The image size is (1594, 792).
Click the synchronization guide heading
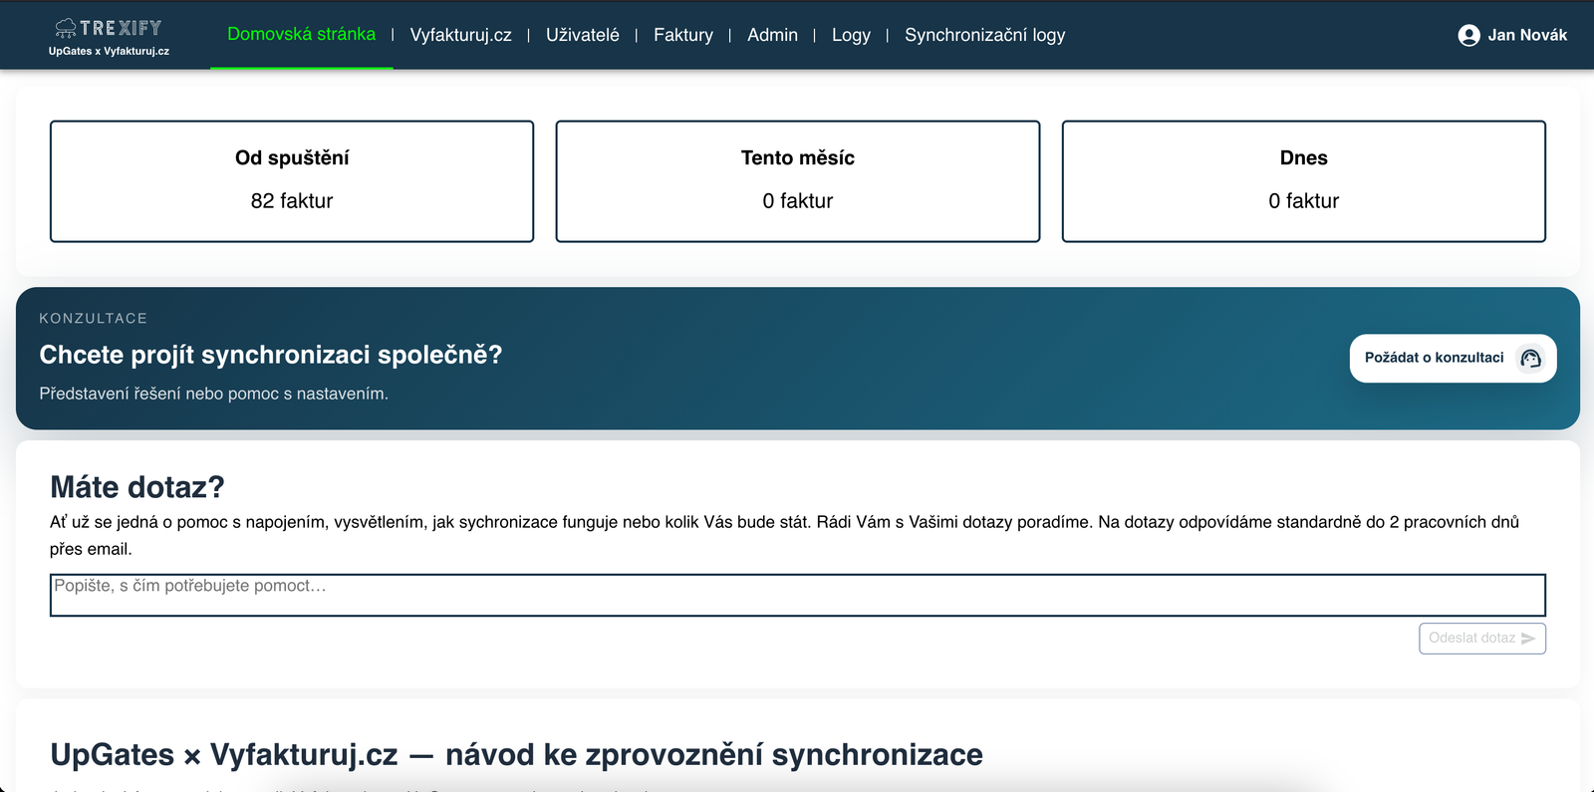tap(516, 755)
